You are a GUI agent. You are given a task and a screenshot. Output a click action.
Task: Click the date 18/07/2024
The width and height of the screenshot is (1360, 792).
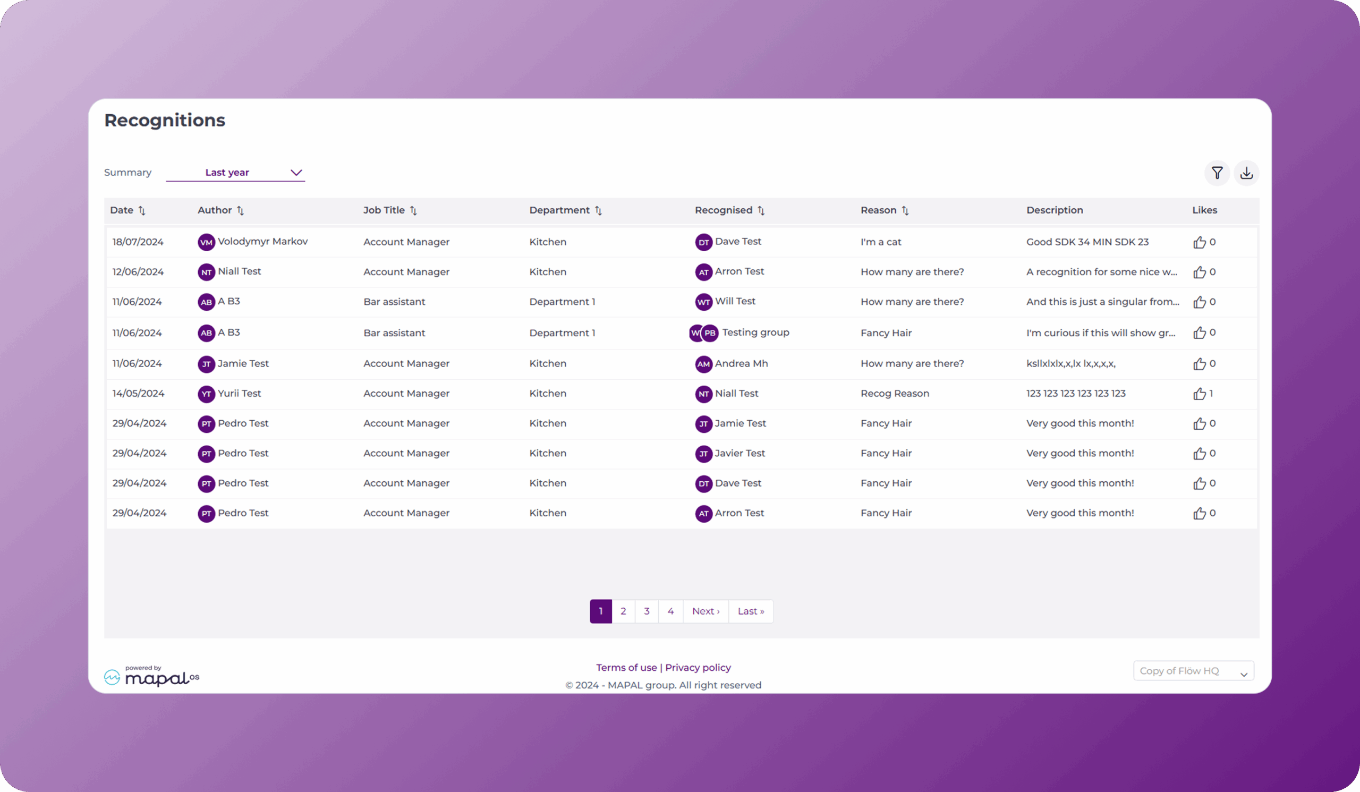tap(138, 242)
